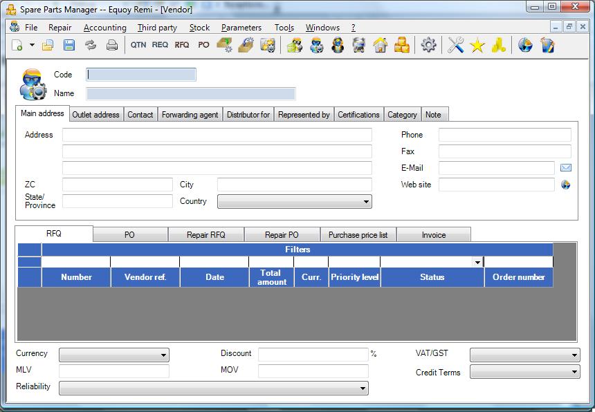595x412 pixels.
Task: Click the house toolbar icon
Action: pos(381,45)
